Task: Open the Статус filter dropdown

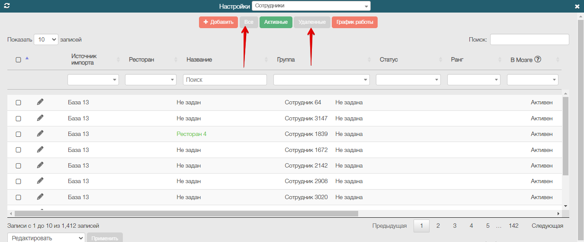Action: tap(408, 80)
